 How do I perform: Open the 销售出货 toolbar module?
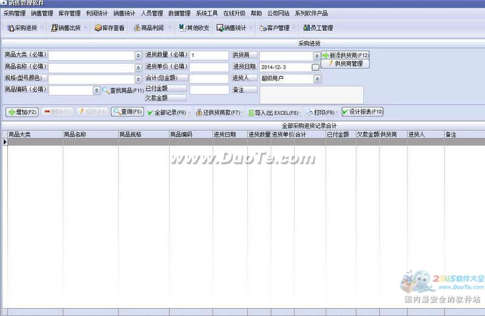[x=65, y=28]
